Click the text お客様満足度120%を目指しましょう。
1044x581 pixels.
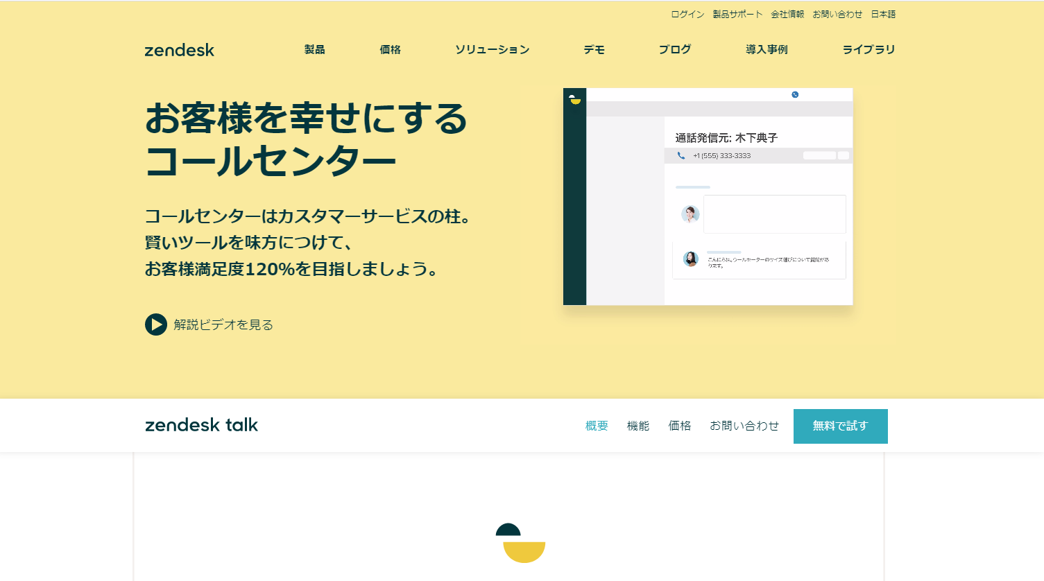(x=293, y=269)
